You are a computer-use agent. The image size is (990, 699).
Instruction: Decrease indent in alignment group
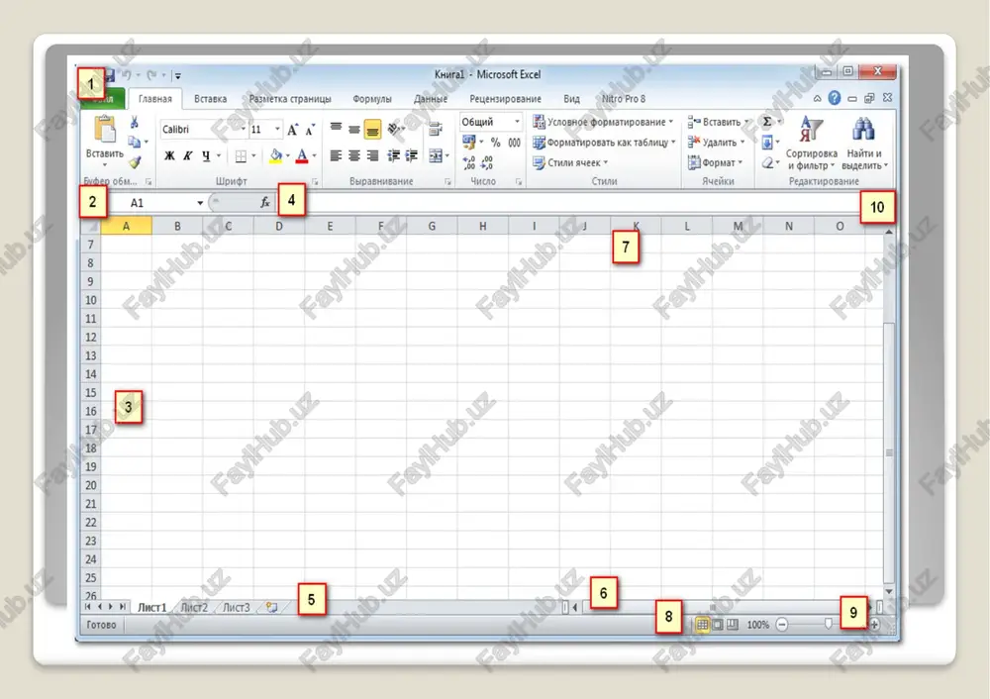tap(394, 155)
